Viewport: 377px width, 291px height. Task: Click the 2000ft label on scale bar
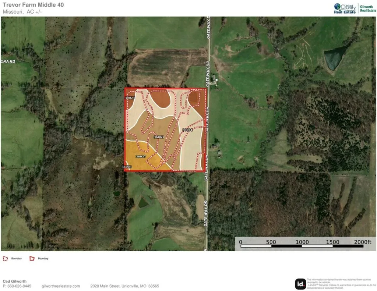[362, 242]
